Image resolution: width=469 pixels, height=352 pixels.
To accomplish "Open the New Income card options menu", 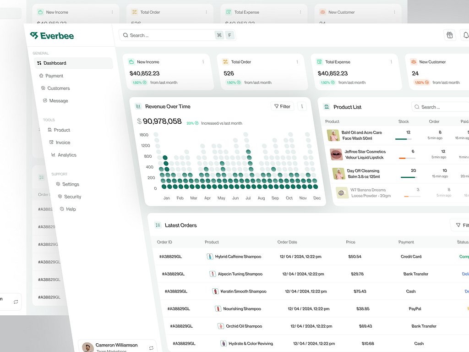I will point(203,62).
